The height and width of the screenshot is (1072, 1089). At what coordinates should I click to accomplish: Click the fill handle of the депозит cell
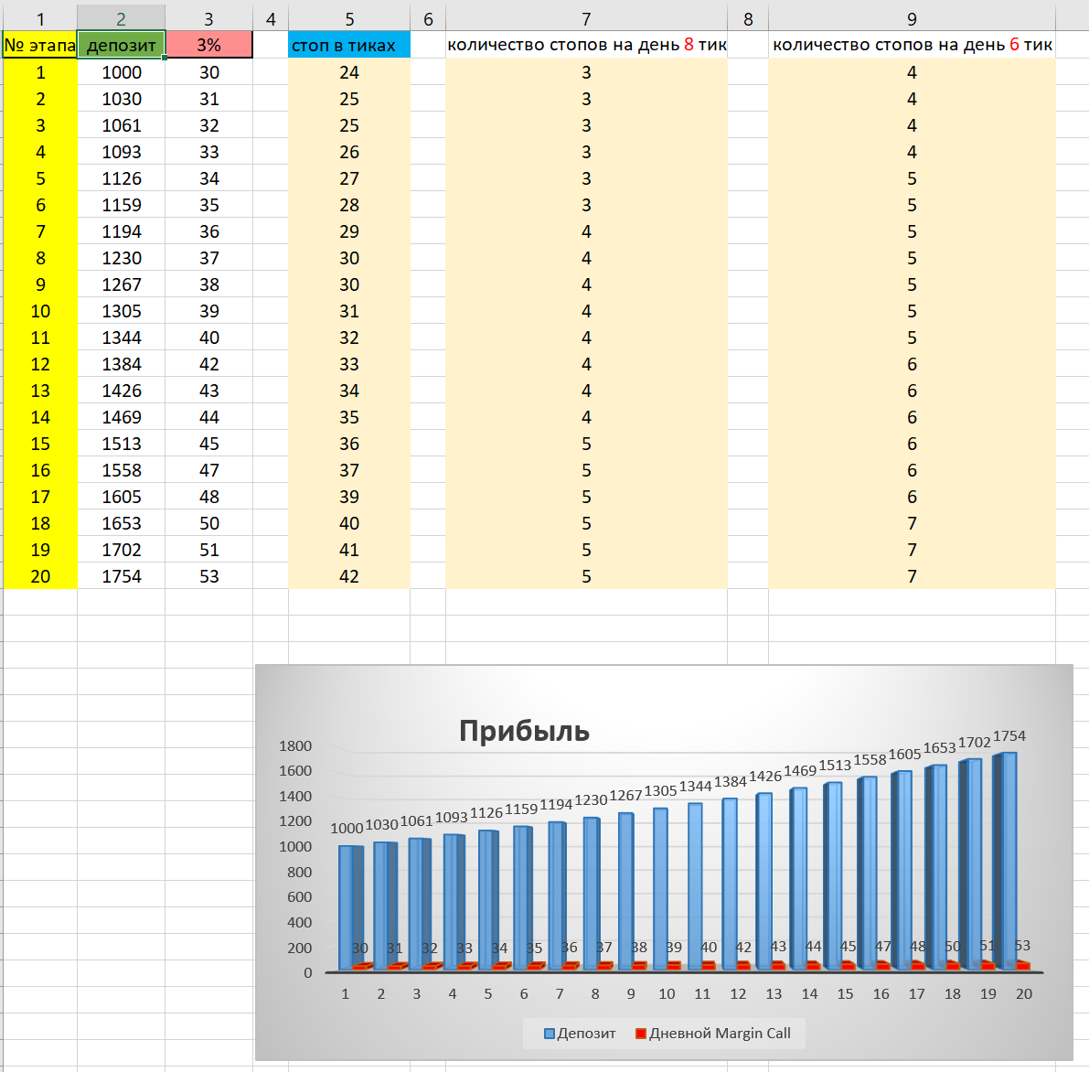point(165,58)
